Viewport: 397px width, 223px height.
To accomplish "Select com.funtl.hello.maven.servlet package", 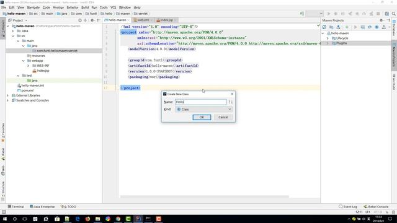I will [x=57, y=51].
